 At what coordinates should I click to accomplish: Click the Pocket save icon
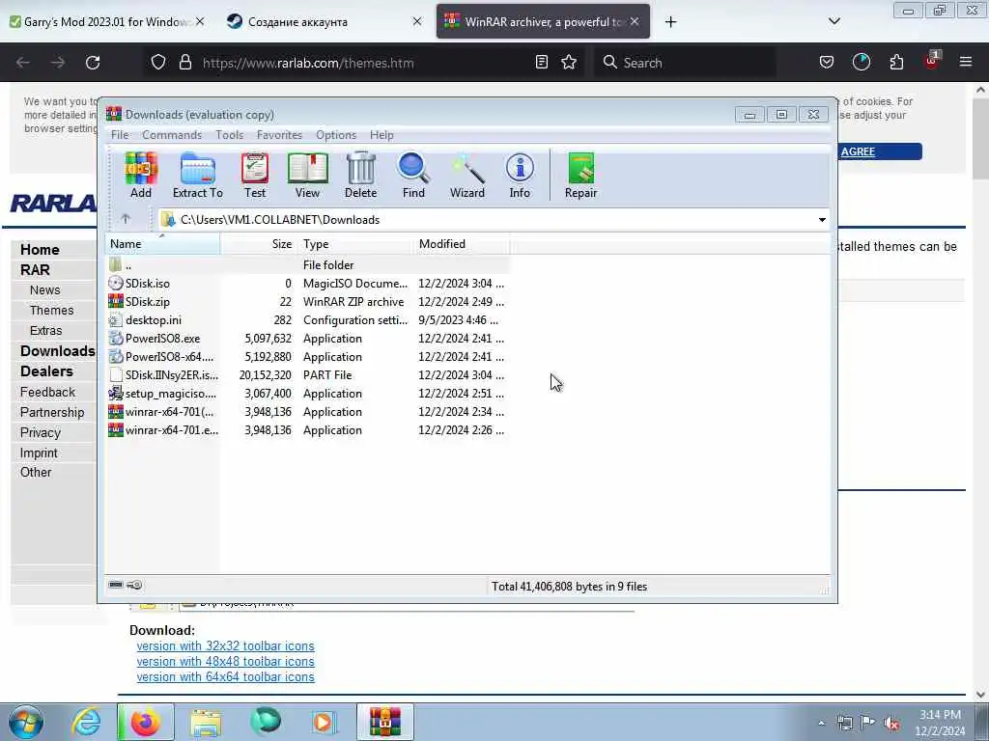827,63
